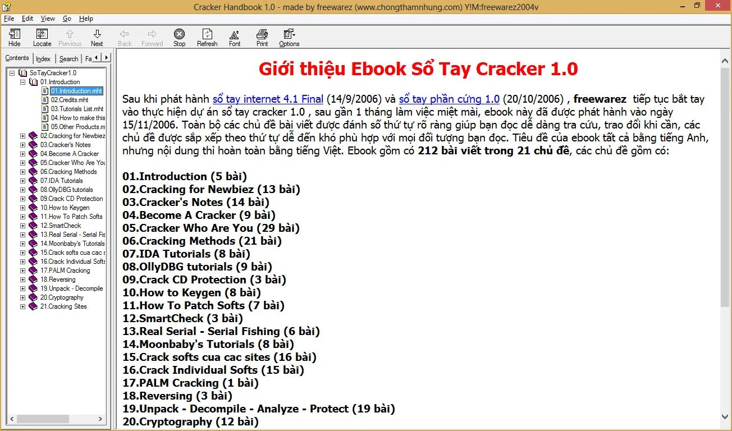732x431 pixels.
Task: Expand the 03.Cracker's Notes node
Action: click(x=22, y=145)
